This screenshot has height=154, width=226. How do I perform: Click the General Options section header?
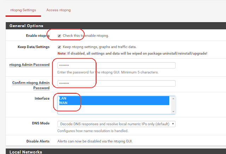tap(116, 26)
